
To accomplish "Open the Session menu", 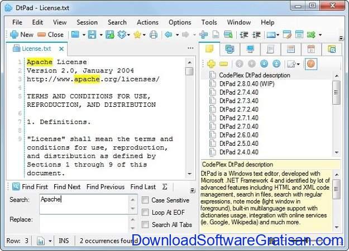I will pos(87,22).
